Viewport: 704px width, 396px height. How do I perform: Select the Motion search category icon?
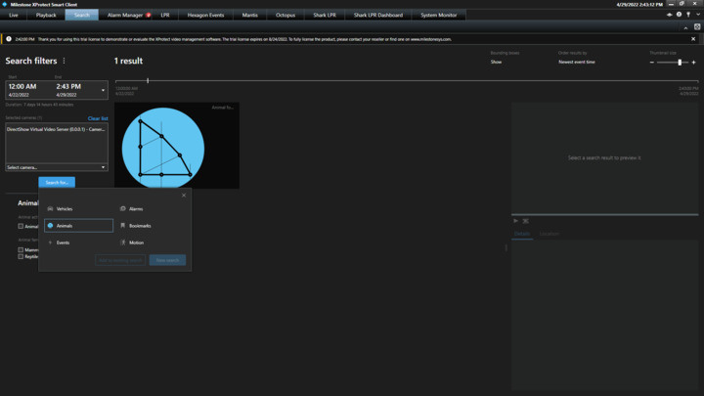[x=123, y=242]
